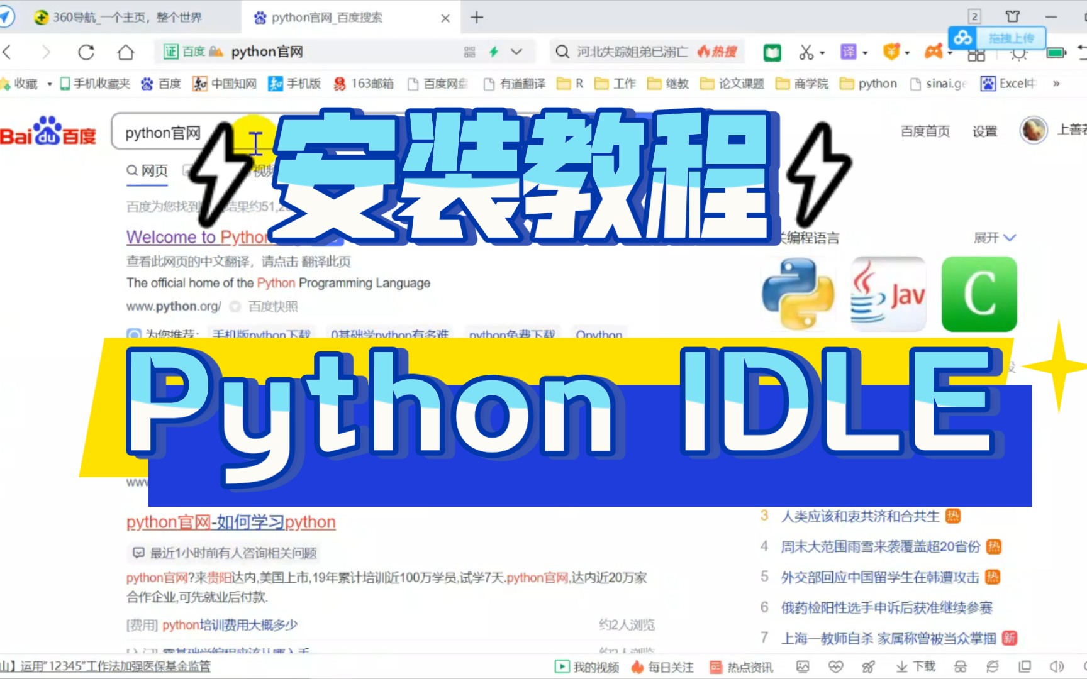Expand the translate extension dropdown arrow
This screenshot has height=679, width=1087.
click(865, 53)
